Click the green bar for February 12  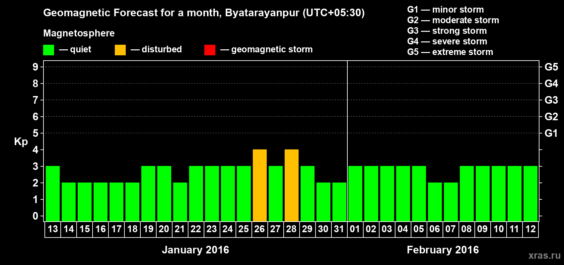pos(530,194)
